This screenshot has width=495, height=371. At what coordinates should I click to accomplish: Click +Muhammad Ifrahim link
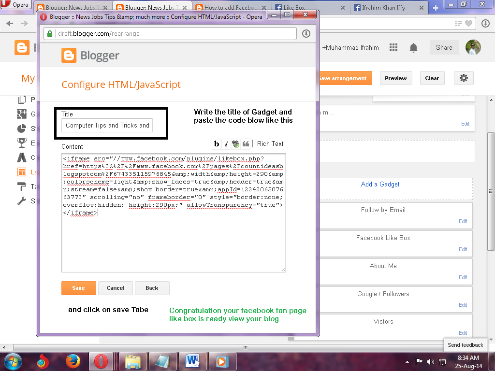(x=350, y=48)
